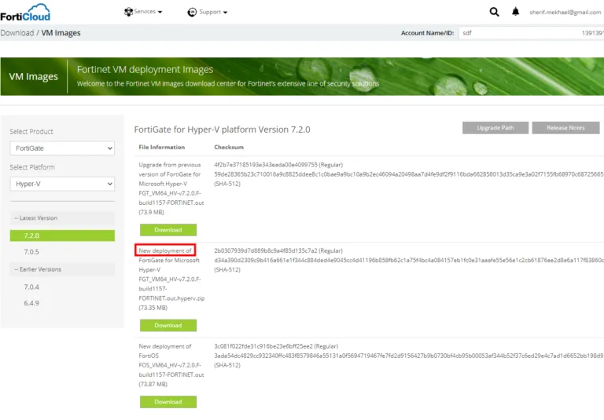The image size is (604, 420).
Task: Click VM Images in the breadcrumb
Action: click(x=61, y=33)
